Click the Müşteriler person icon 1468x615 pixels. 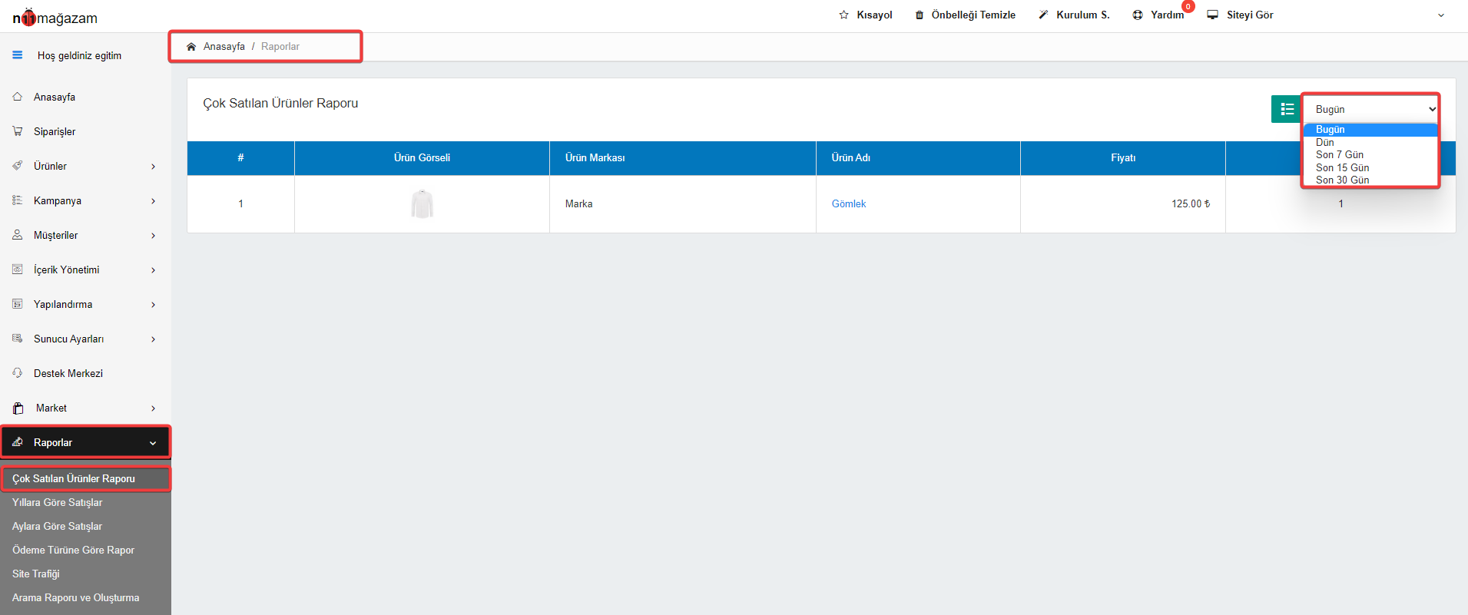18,235
